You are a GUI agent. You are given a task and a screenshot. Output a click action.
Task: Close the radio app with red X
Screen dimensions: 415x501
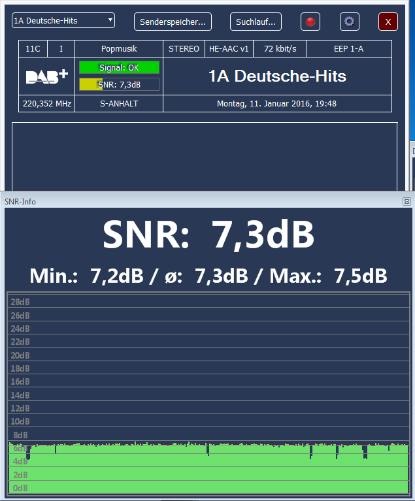click(x=388, y=22)
